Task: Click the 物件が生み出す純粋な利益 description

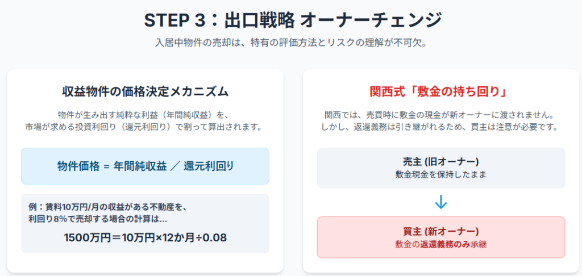Action: 145,114
